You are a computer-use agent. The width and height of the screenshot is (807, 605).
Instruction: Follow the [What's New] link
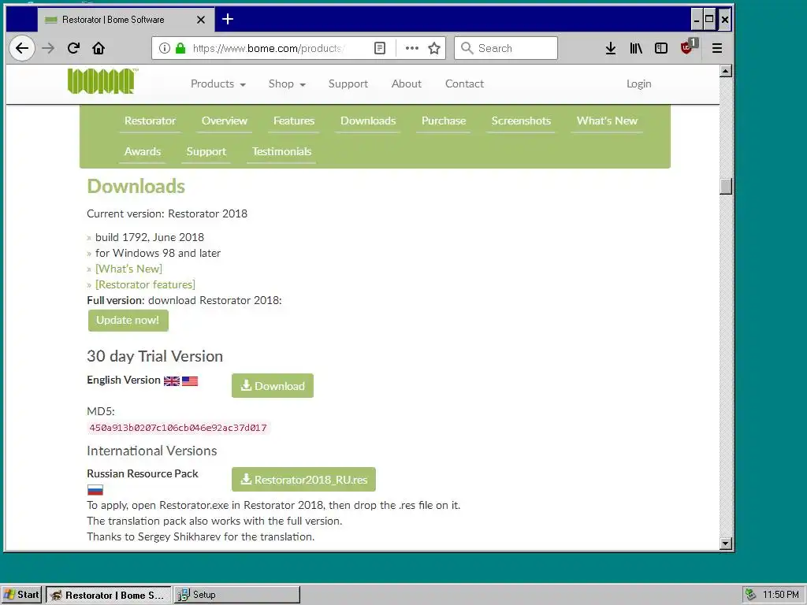128,269
